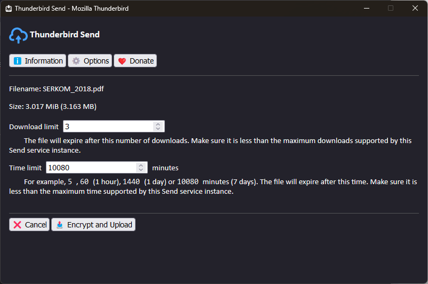Click the minutes label beside Time limit
The height and width of the screenshot is (284, 428).
coord(165,168)
